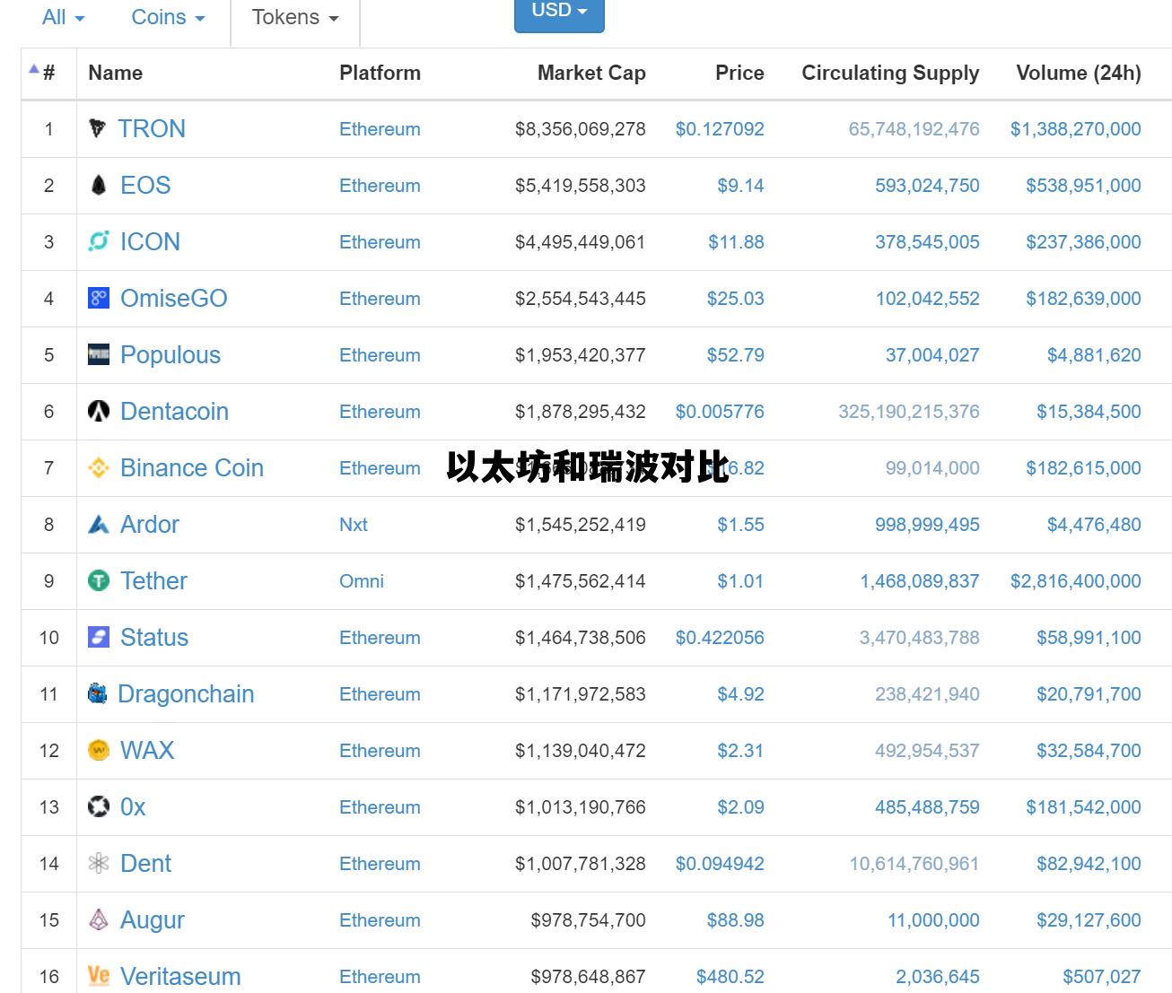Click the EOS coin logo icon

pyautogui.click(x=99, y=185)
